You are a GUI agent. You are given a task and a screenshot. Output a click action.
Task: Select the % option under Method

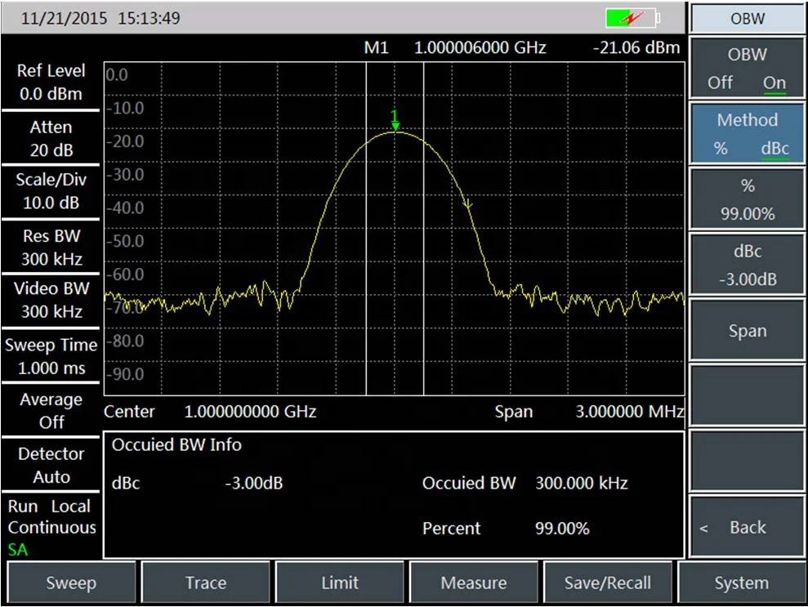[x=720, y=149]
